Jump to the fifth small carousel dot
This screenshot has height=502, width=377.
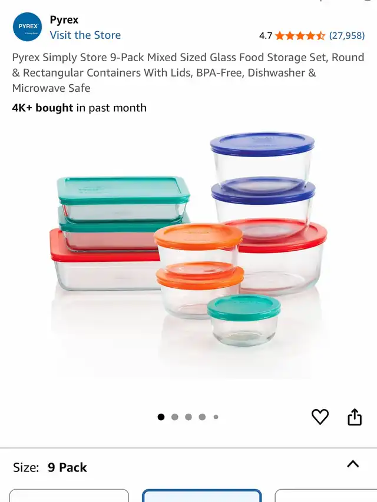pos(216,417)
